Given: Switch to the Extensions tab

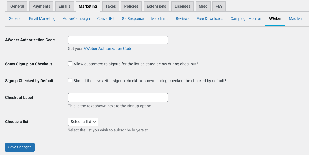Looking at the screenshot, I should (157, 6).
